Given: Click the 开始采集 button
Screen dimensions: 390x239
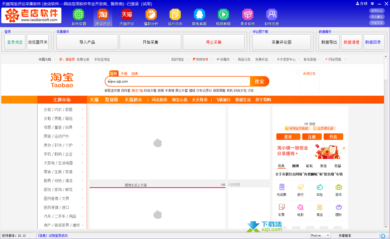Looking at the screenshot, I should click(x=150, y=42).
